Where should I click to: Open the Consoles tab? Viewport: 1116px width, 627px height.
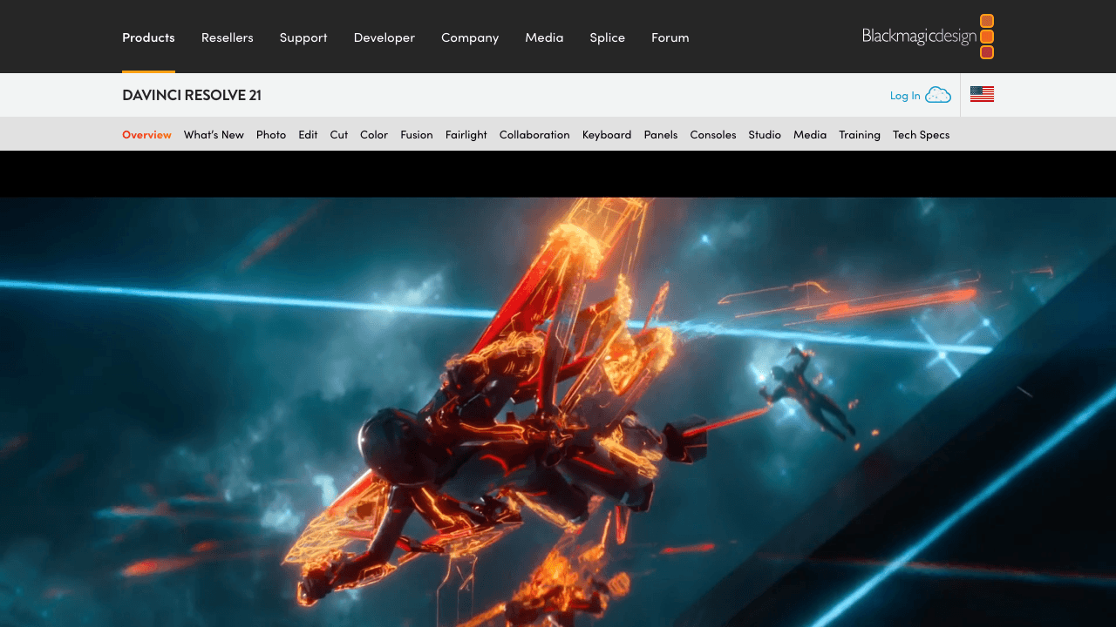[713, 135]
